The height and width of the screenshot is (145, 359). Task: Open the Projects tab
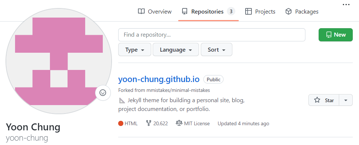click(x=260, y=11)
